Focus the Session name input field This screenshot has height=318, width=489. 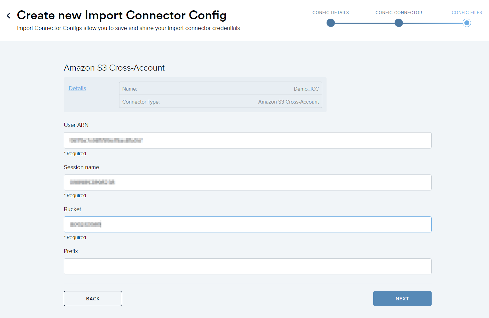pos(248,182)
